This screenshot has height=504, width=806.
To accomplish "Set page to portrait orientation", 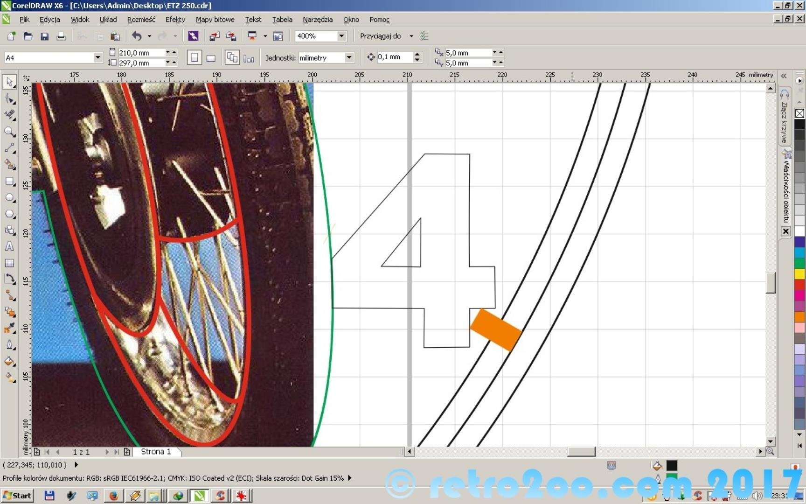I will [195, 58].
